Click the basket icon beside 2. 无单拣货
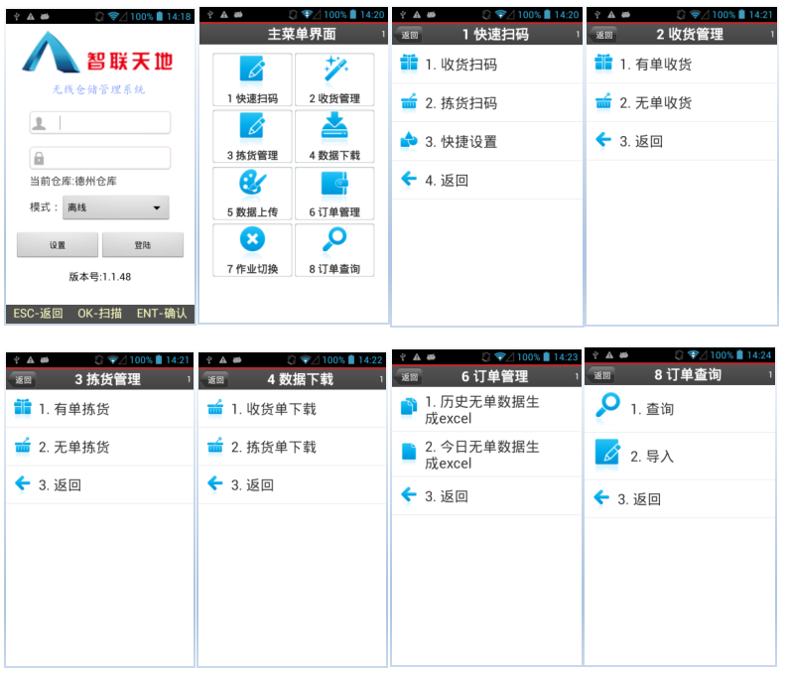This screenshot has width=789, height=673. coord(23,446)
